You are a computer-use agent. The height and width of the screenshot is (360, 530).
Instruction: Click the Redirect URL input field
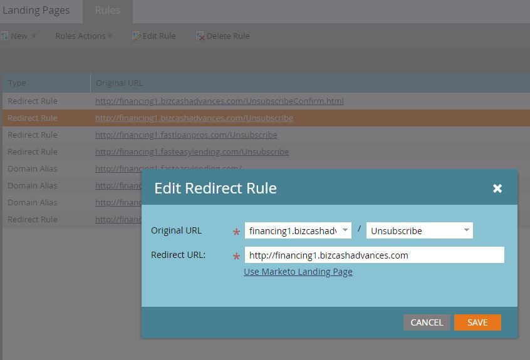[x=374, y=255]
